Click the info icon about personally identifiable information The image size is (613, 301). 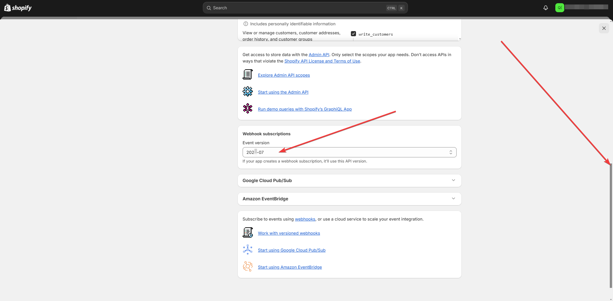pyautogui.click(x=245, y=23)
